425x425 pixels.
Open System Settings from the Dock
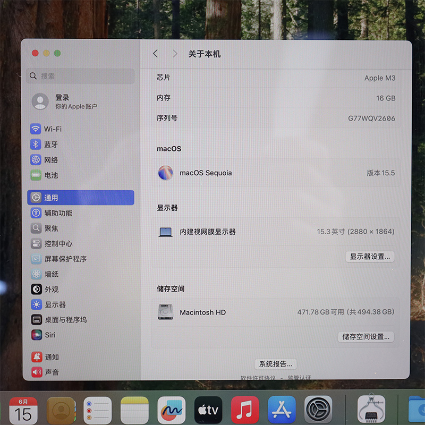pyautogui.click(x=318, y=410)
